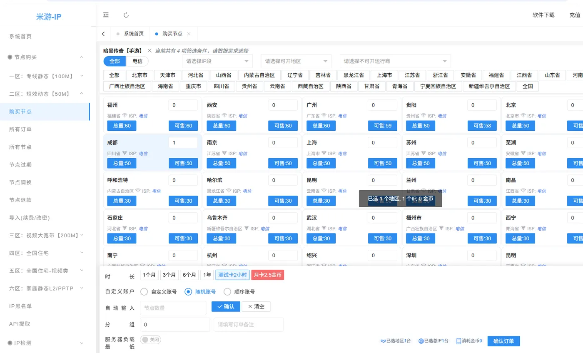The image size is (583, 353).
Task: Remove the 暗黑传奇【手游】 filter via X icon
Action: pos(149,51)
